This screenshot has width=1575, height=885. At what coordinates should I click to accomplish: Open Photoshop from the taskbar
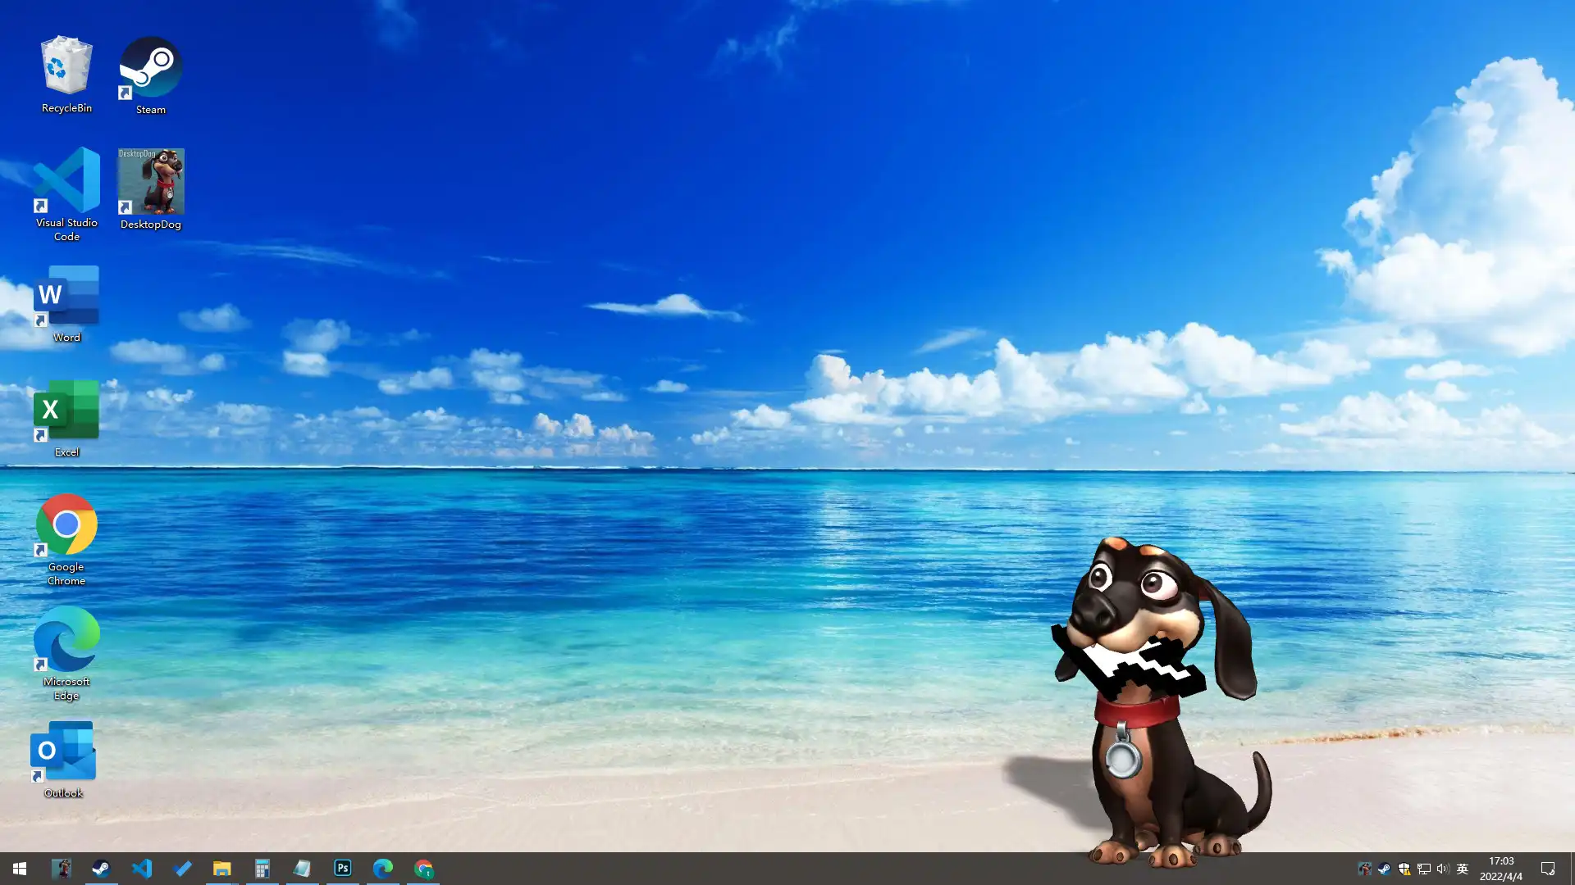point(342,868)
